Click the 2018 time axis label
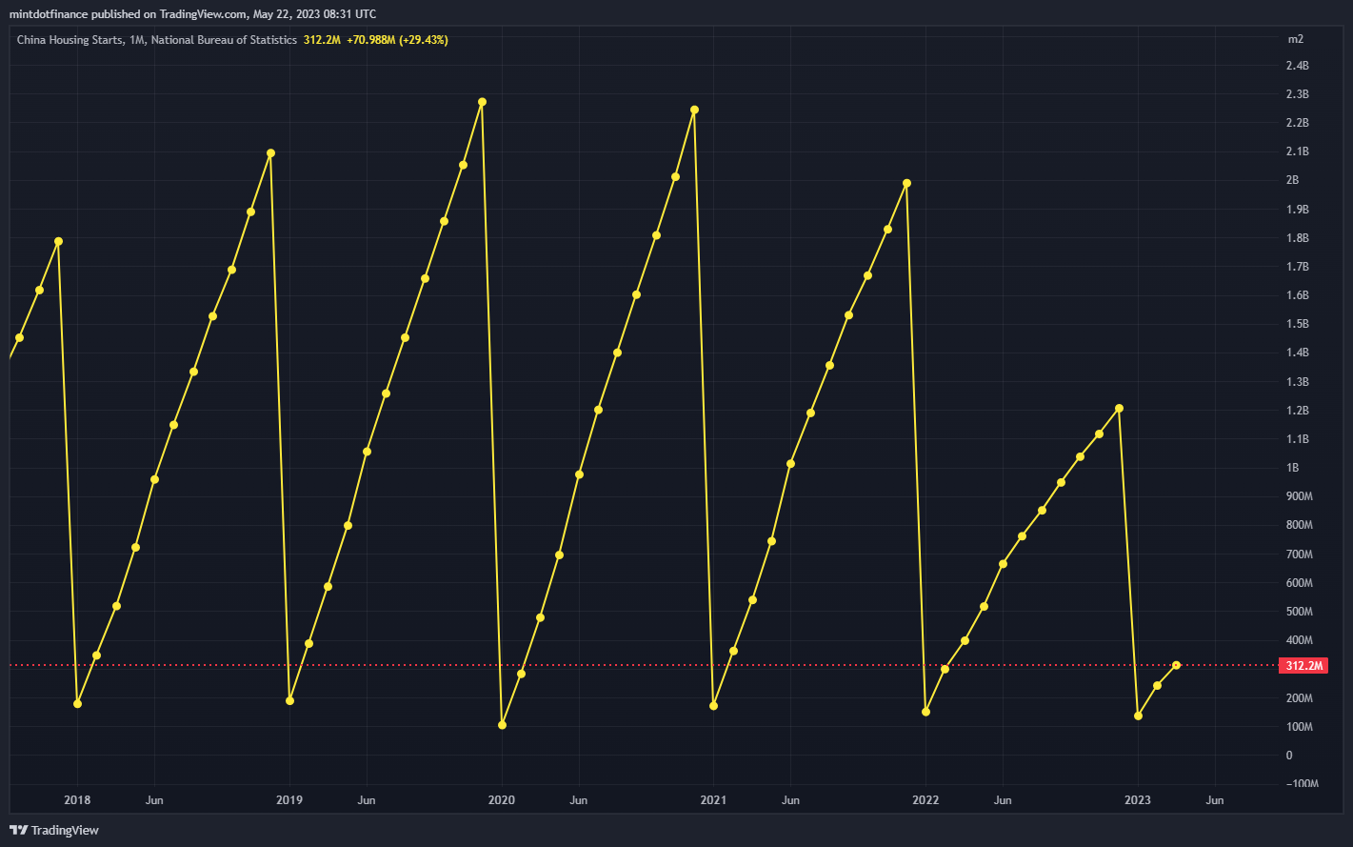 click(77, 800)
